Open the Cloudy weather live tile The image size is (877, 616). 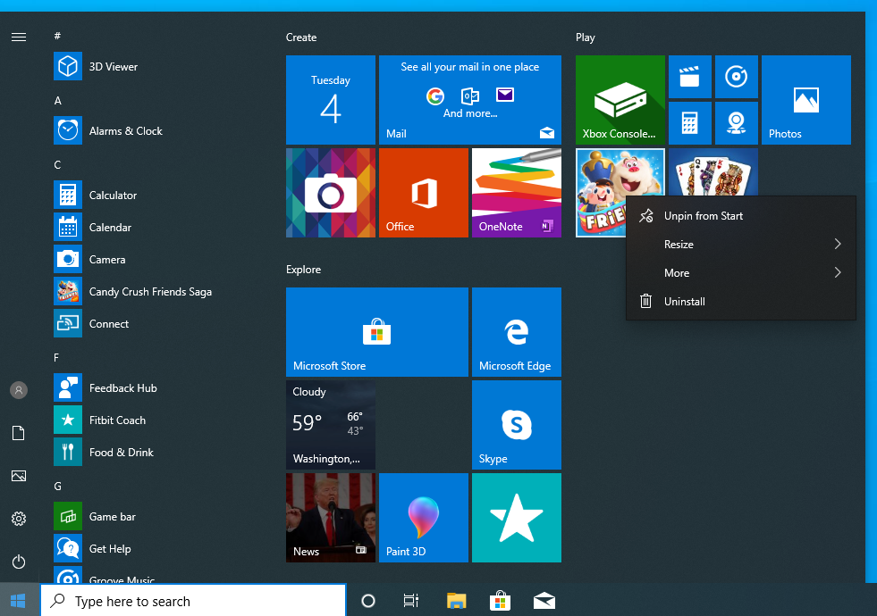pos(331,424)
